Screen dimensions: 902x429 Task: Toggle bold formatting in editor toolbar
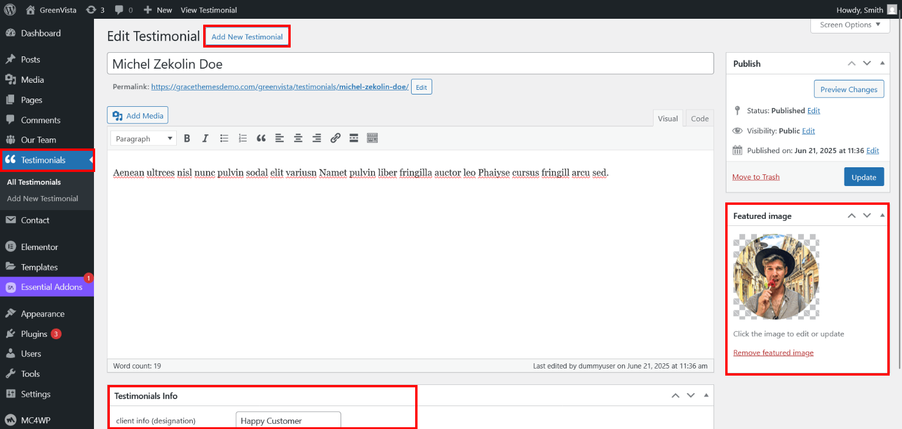pyautogui.click(x=187, y=139)
